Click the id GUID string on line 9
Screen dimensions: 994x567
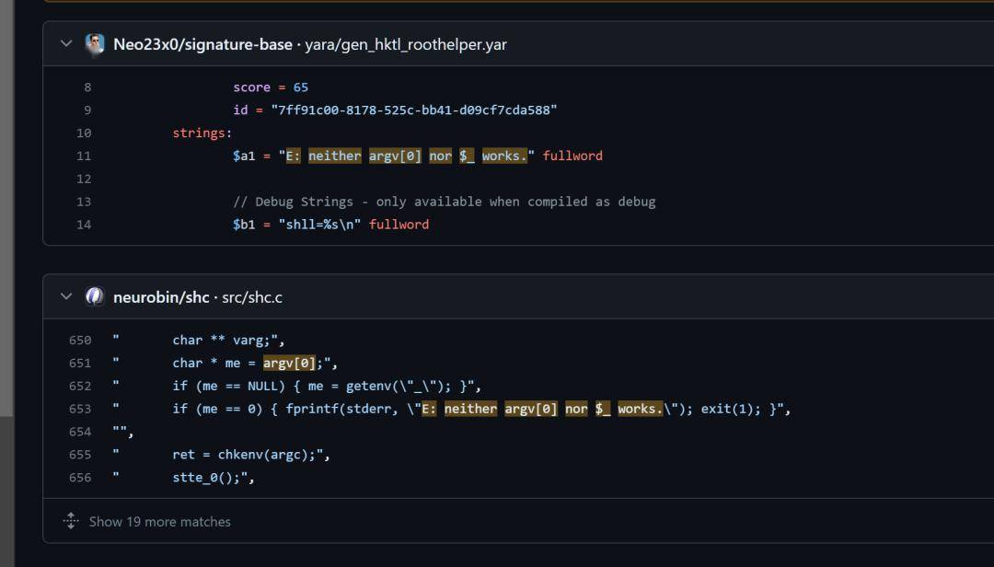(414, 110)
